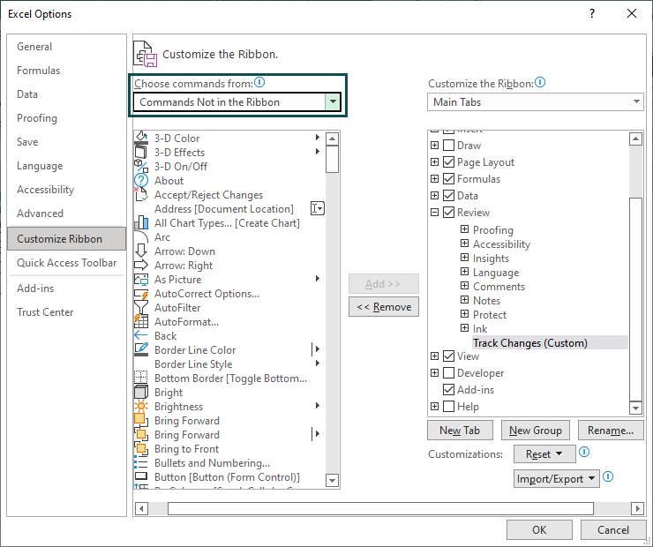Click the Cancel button
Image resolution: width=653 pixels, height=547 pixels.
pos(613,529)
